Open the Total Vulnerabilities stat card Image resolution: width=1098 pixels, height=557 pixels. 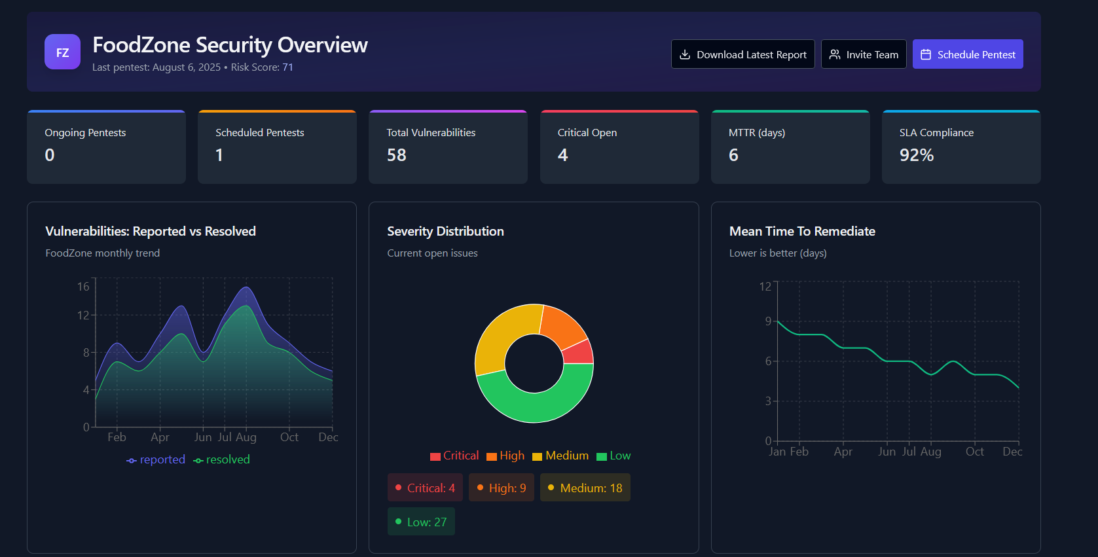(x=448, y=147)
